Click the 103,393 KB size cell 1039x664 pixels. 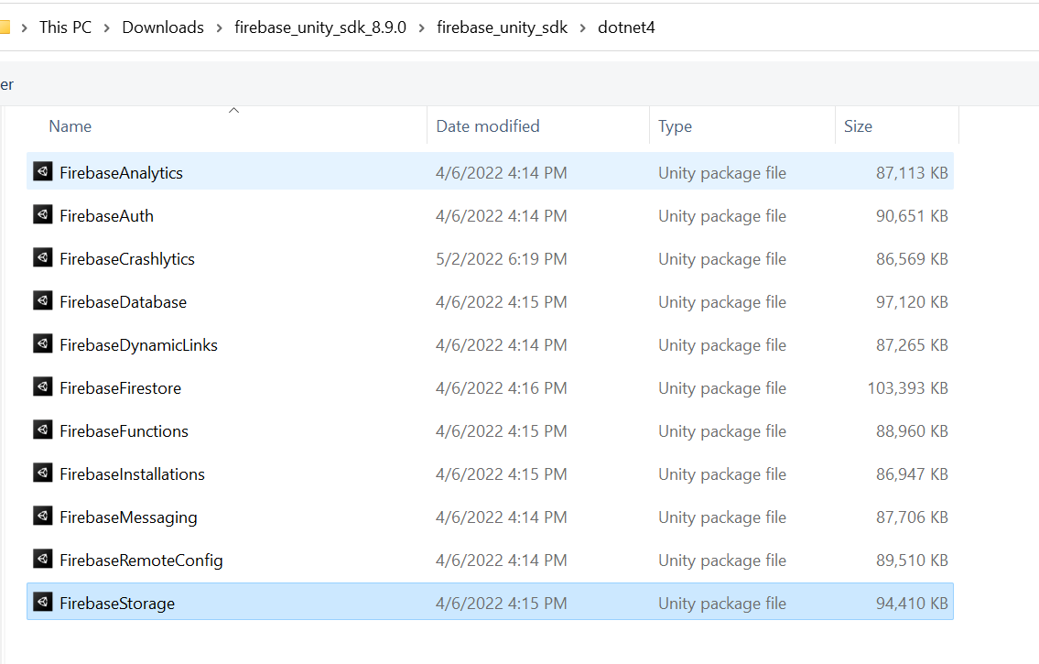click(908, 388)
